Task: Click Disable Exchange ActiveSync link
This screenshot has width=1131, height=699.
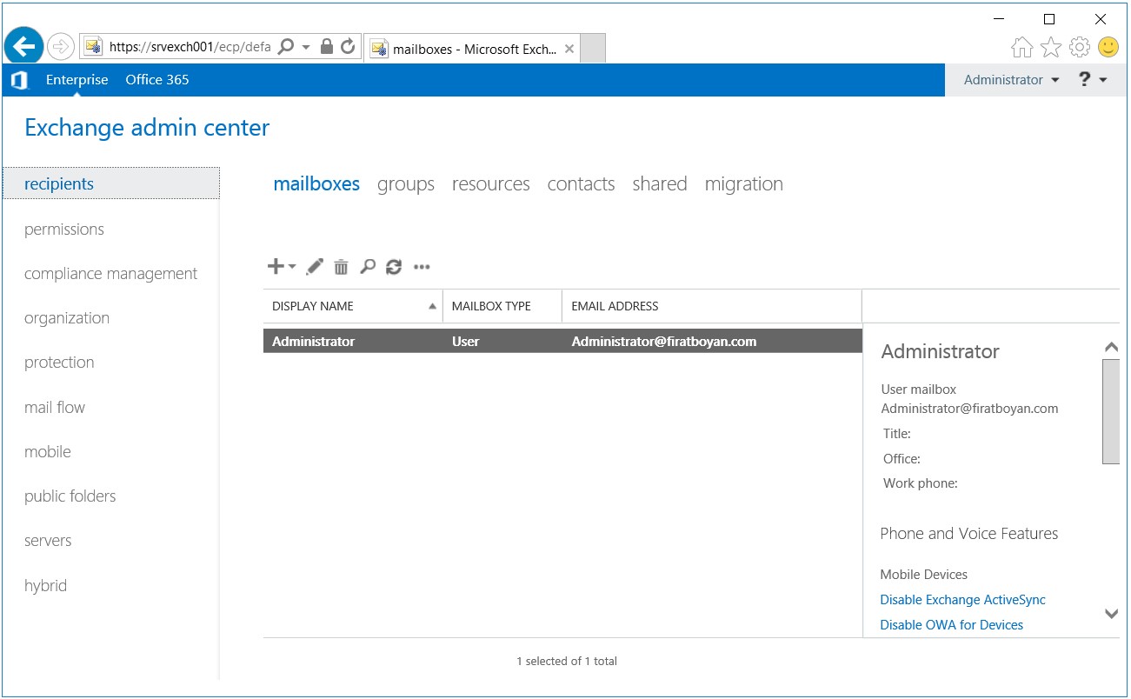Action: [x=962, y=600]
